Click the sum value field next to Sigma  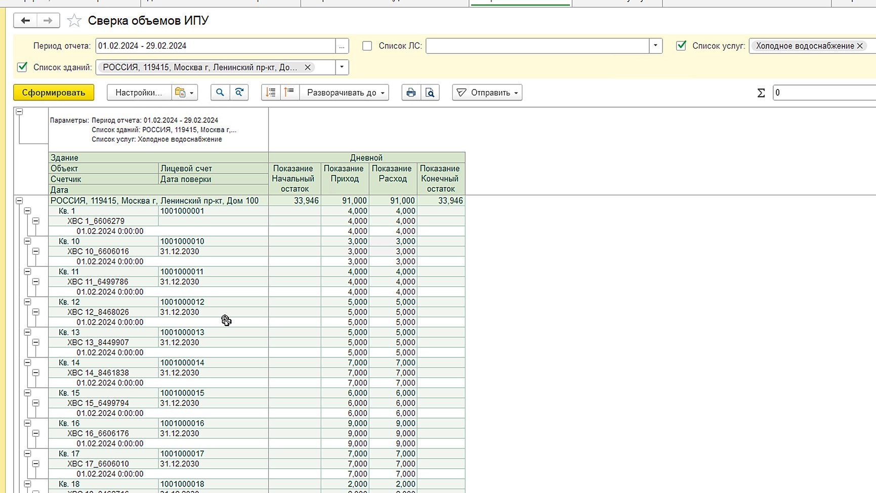(824, 93)
